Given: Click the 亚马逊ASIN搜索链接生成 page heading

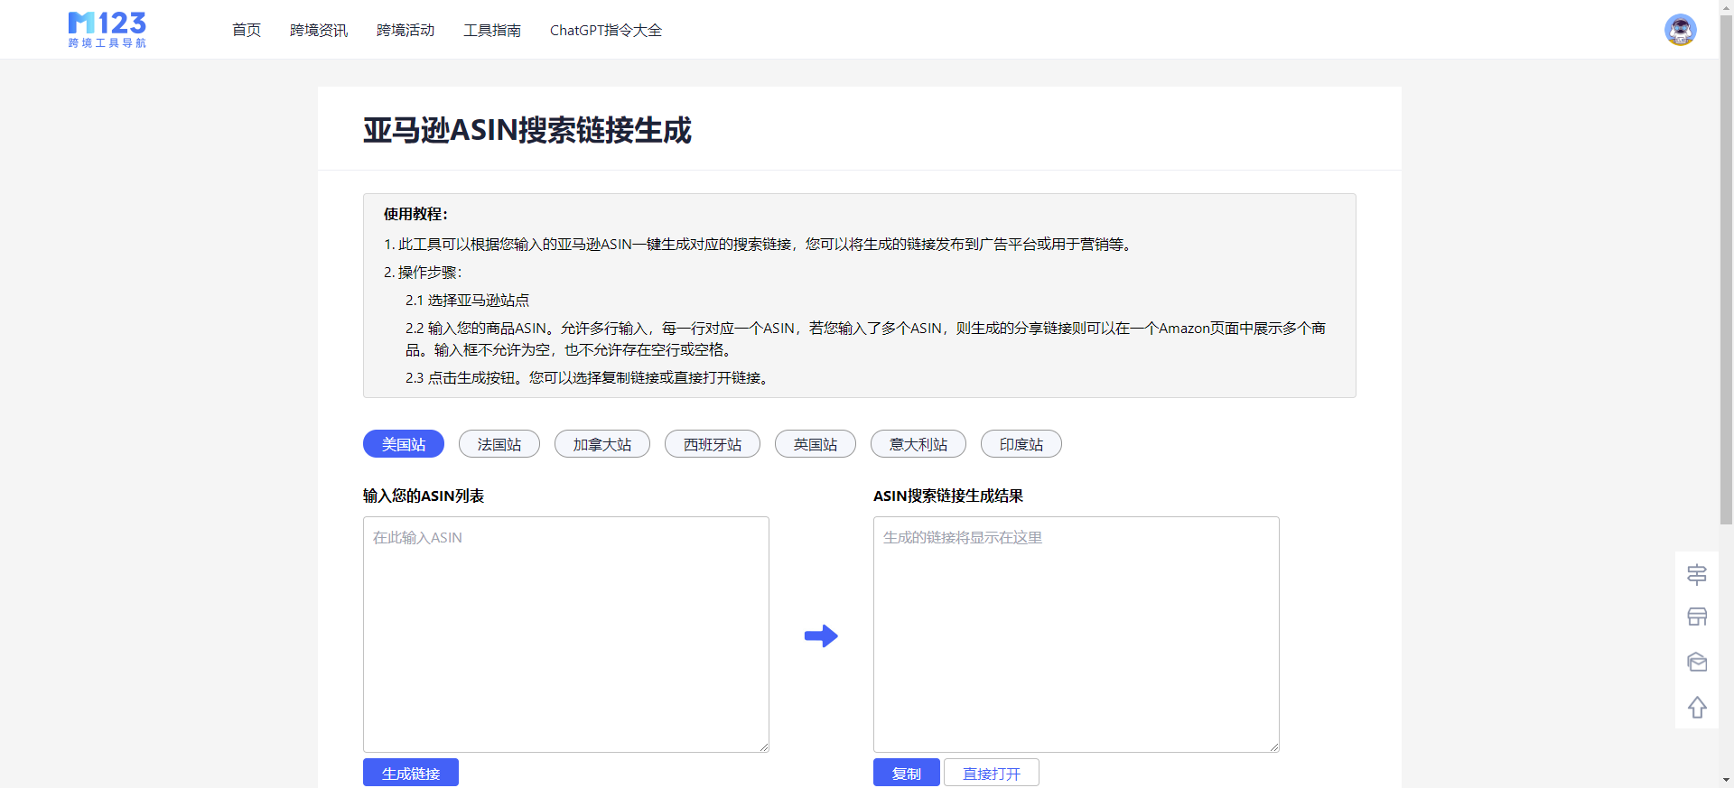Looking at the screenshot, I should (x=527, y=130).
